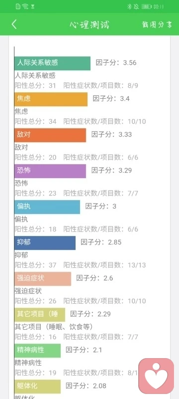This screenshot has width=179, height=399.
Task: Tap the green 精神病性 bar
Action: tap(37, 350)
